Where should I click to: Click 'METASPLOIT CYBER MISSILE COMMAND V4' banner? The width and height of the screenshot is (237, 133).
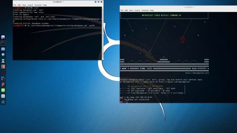(x=161, y=16)
